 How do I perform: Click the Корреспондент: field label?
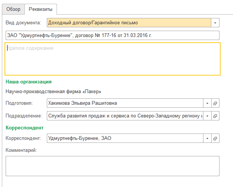tap(23, 138)
